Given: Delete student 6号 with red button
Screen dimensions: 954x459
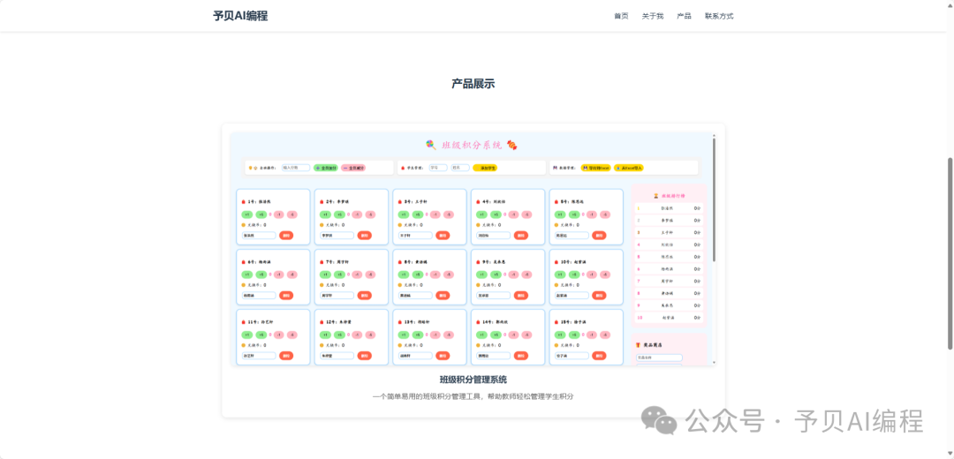Looking at the screenshot, I should (x=286, y=296).
